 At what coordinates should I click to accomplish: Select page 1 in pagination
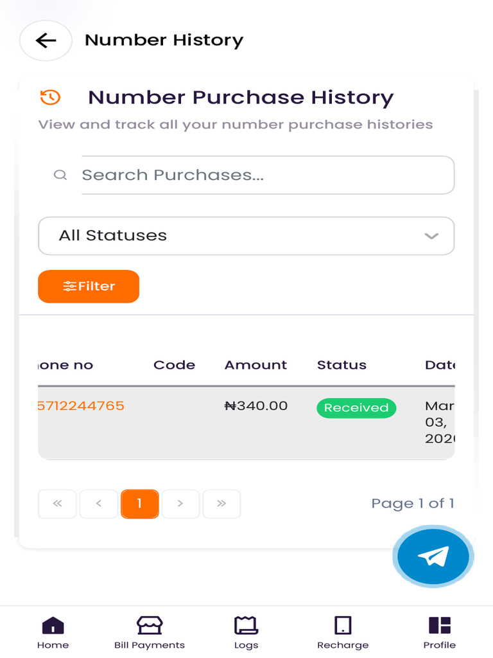(x=139, y=504)
